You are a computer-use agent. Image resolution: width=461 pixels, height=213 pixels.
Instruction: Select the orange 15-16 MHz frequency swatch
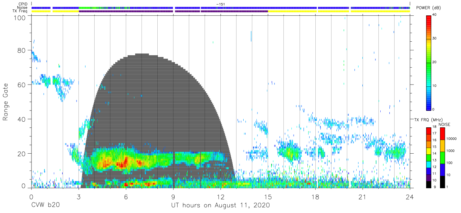click(429, 144)
